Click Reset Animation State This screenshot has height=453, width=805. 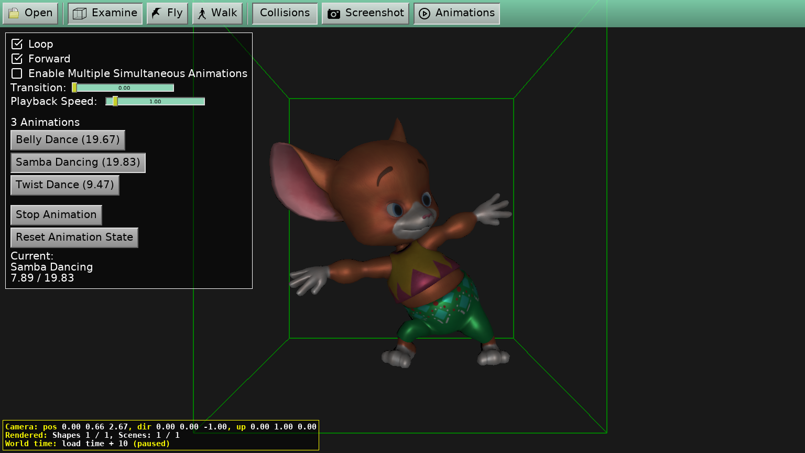[74, 238]
